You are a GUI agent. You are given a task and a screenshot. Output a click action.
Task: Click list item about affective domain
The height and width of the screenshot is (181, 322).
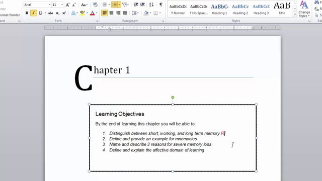[x=156, y=150]
